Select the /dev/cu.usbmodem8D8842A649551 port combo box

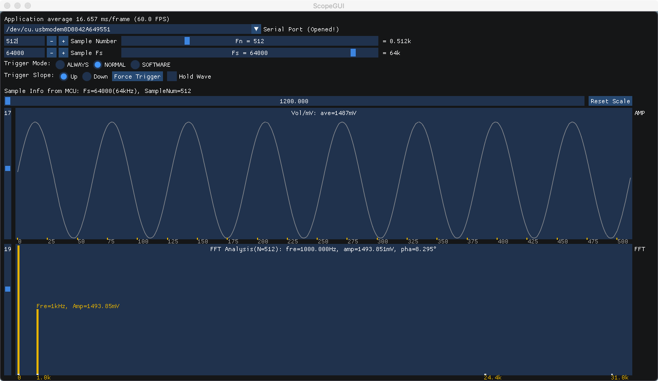tap(133, 29)
